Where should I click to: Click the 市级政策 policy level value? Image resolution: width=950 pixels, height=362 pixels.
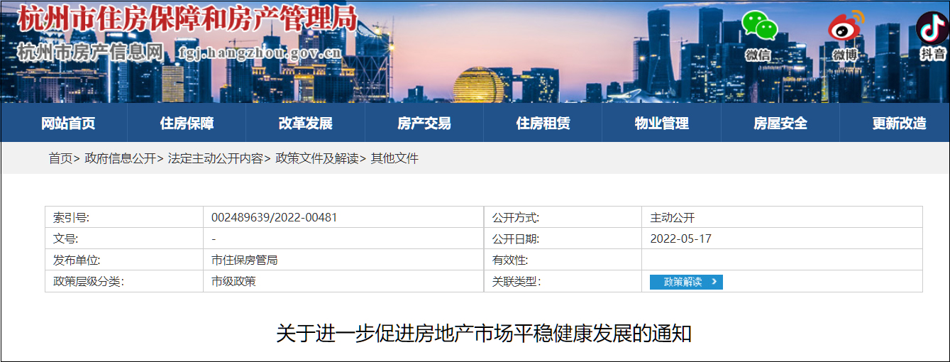pos(233,281)
